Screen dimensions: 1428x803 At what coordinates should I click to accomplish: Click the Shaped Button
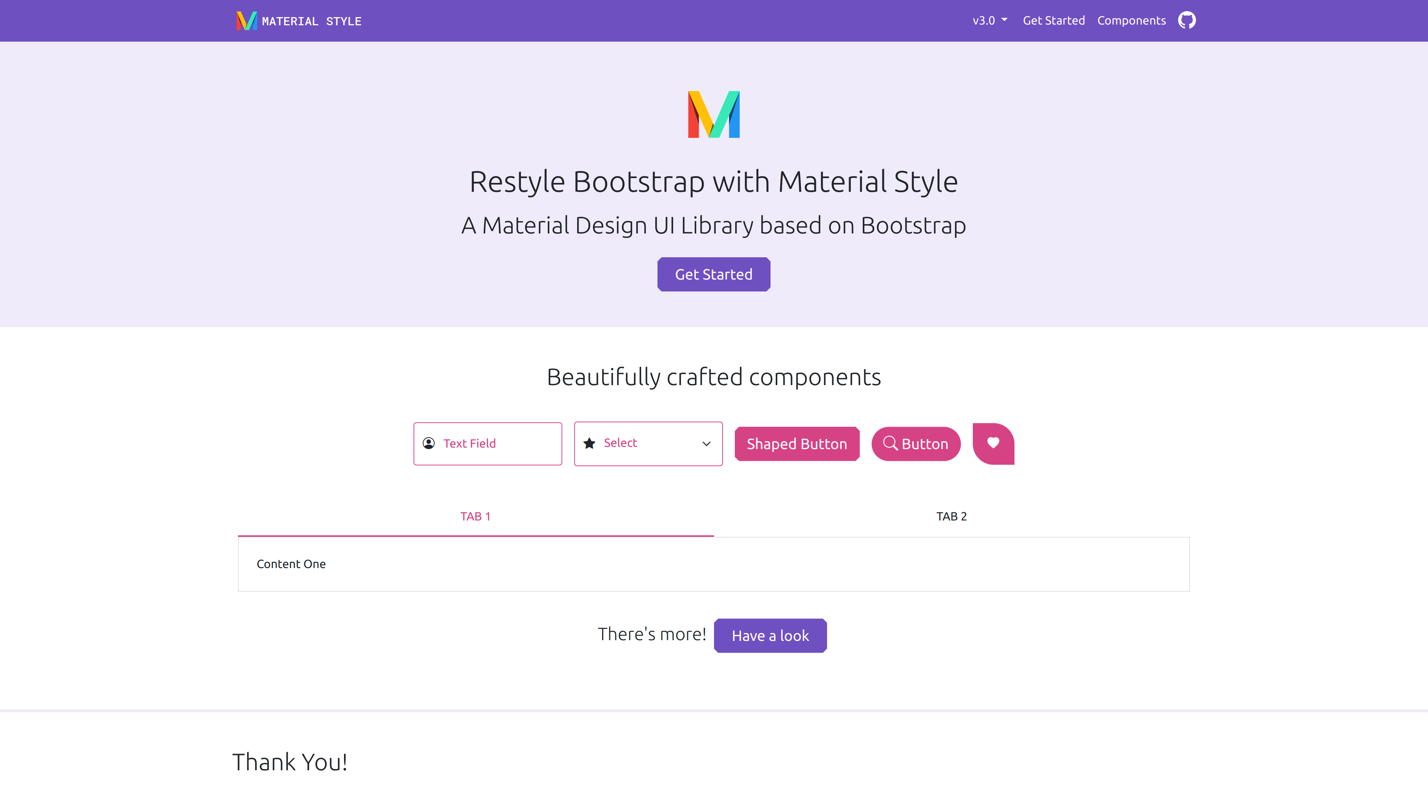pyautogui.click(x=797, y=444)
